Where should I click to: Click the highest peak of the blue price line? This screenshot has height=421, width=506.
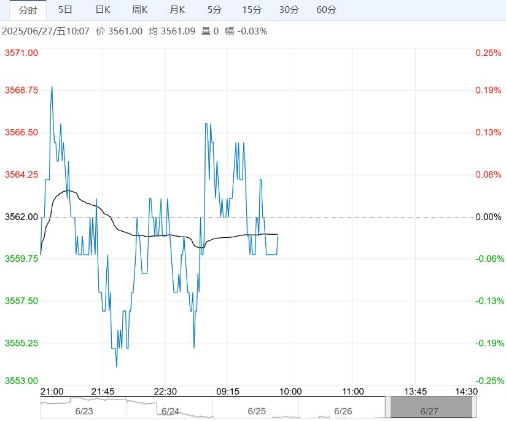[x=52, y=87]
